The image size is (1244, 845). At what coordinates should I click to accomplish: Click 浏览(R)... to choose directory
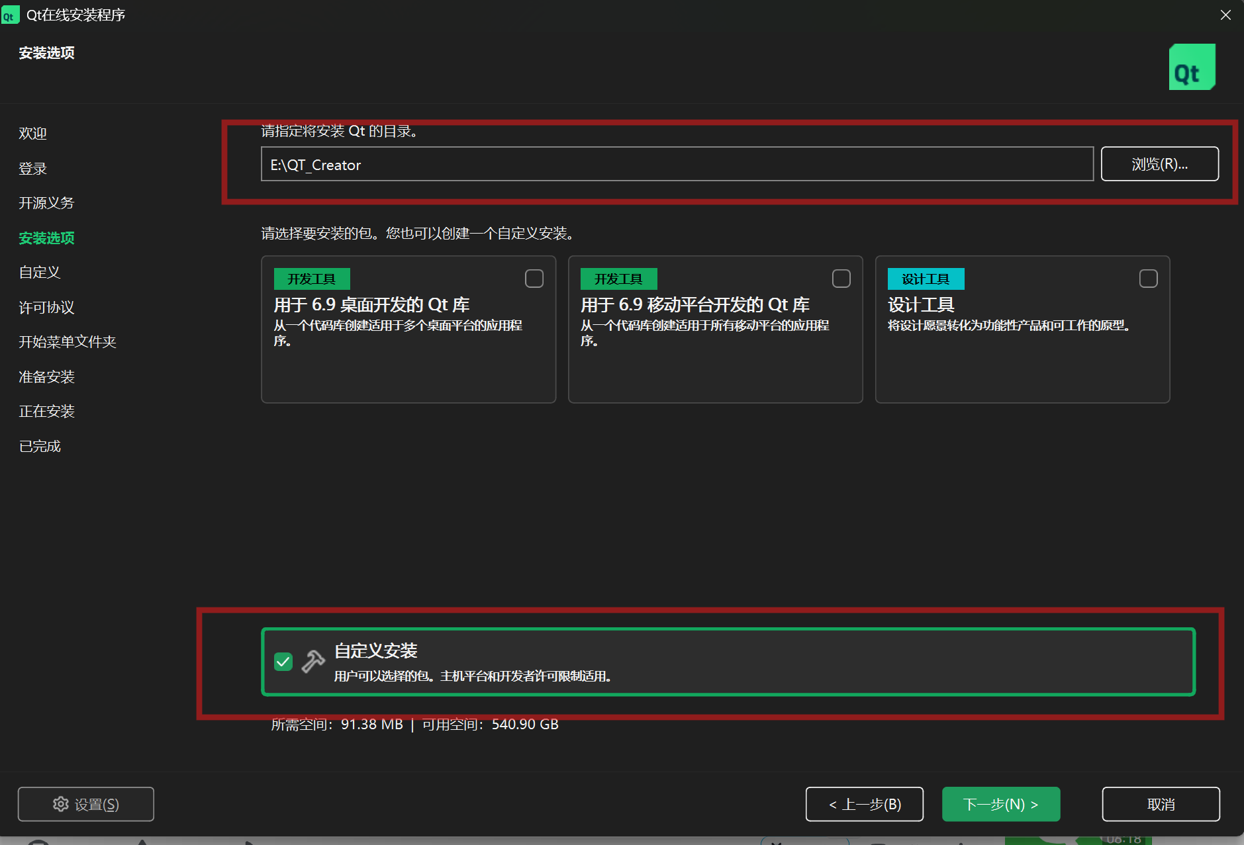tap(1159, 163)
